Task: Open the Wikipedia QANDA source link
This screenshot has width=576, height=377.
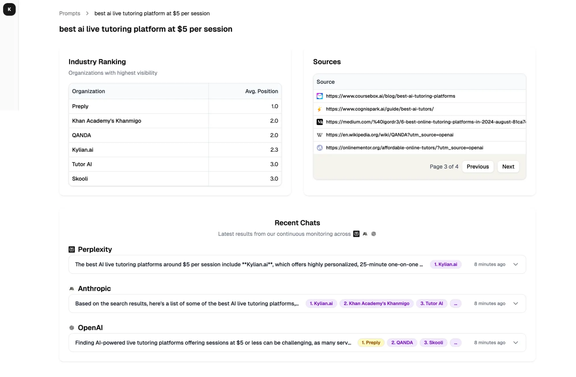Action: pos(389,135)
